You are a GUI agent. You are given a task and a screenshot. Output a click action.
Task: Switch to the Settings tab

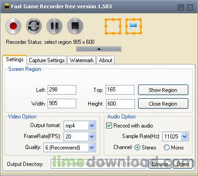(x=15, y=59)
